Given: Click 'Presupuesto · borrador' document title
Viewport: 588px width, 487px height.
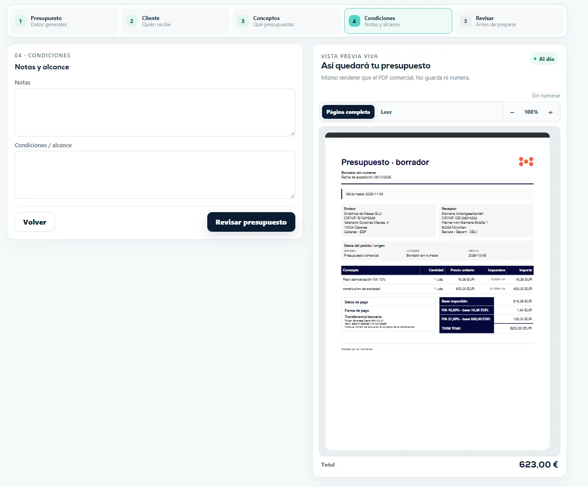Looking at the screenshot, I should click(x=385, y=162).
